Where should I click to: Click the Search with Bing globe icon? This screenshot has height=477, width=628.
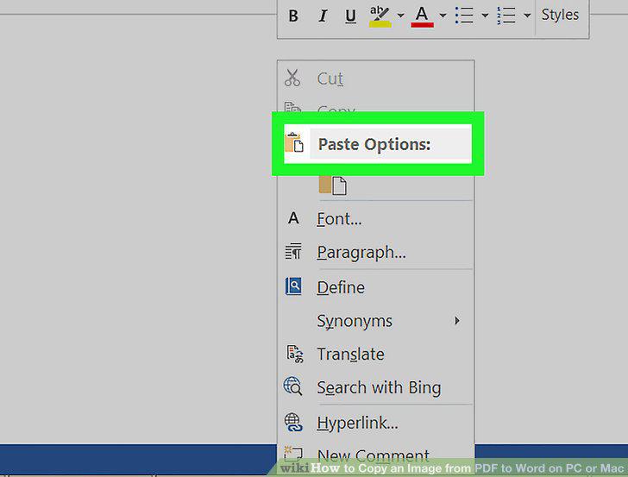coord(292,386)
